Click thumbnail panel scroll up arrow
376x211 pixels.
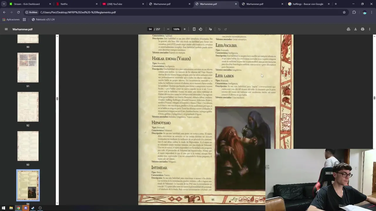[x=57, y=36]
